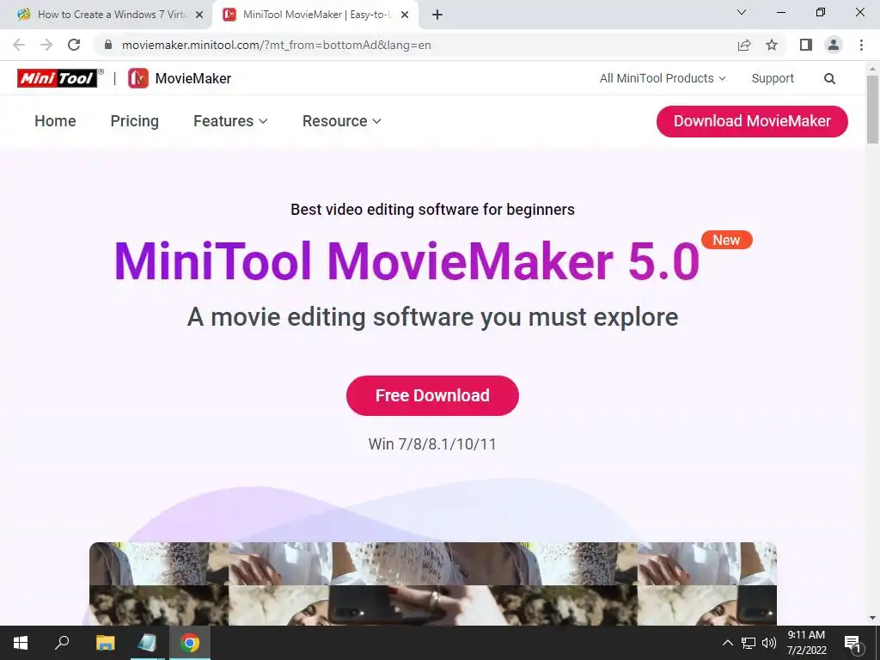Reload the page with the refresh icon
This screenshot has width=880, height=660.
74,45
